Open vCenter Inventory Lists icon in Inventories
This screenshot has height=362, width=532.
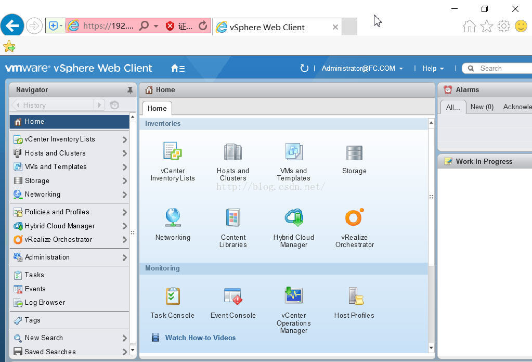(x=172, y=151)
